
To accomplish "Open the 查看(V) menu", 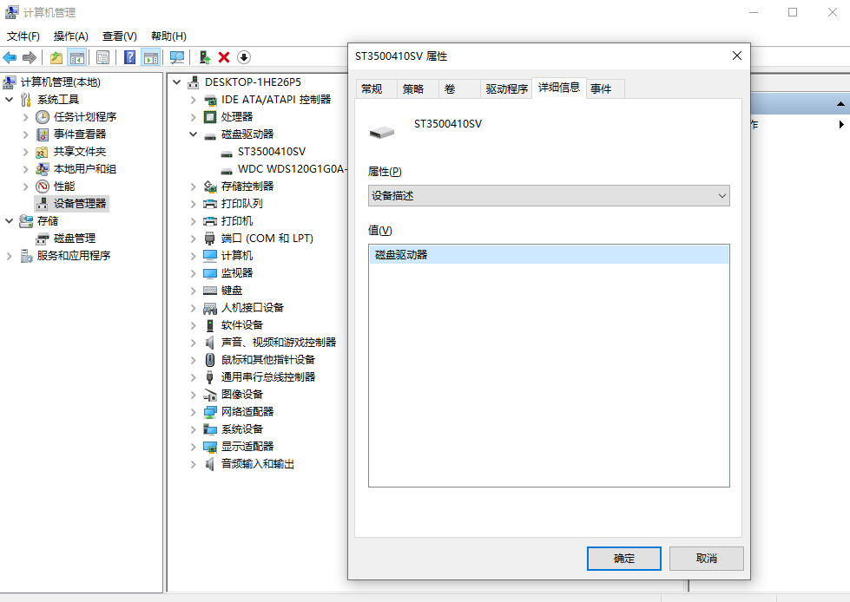I will point(118,36).
